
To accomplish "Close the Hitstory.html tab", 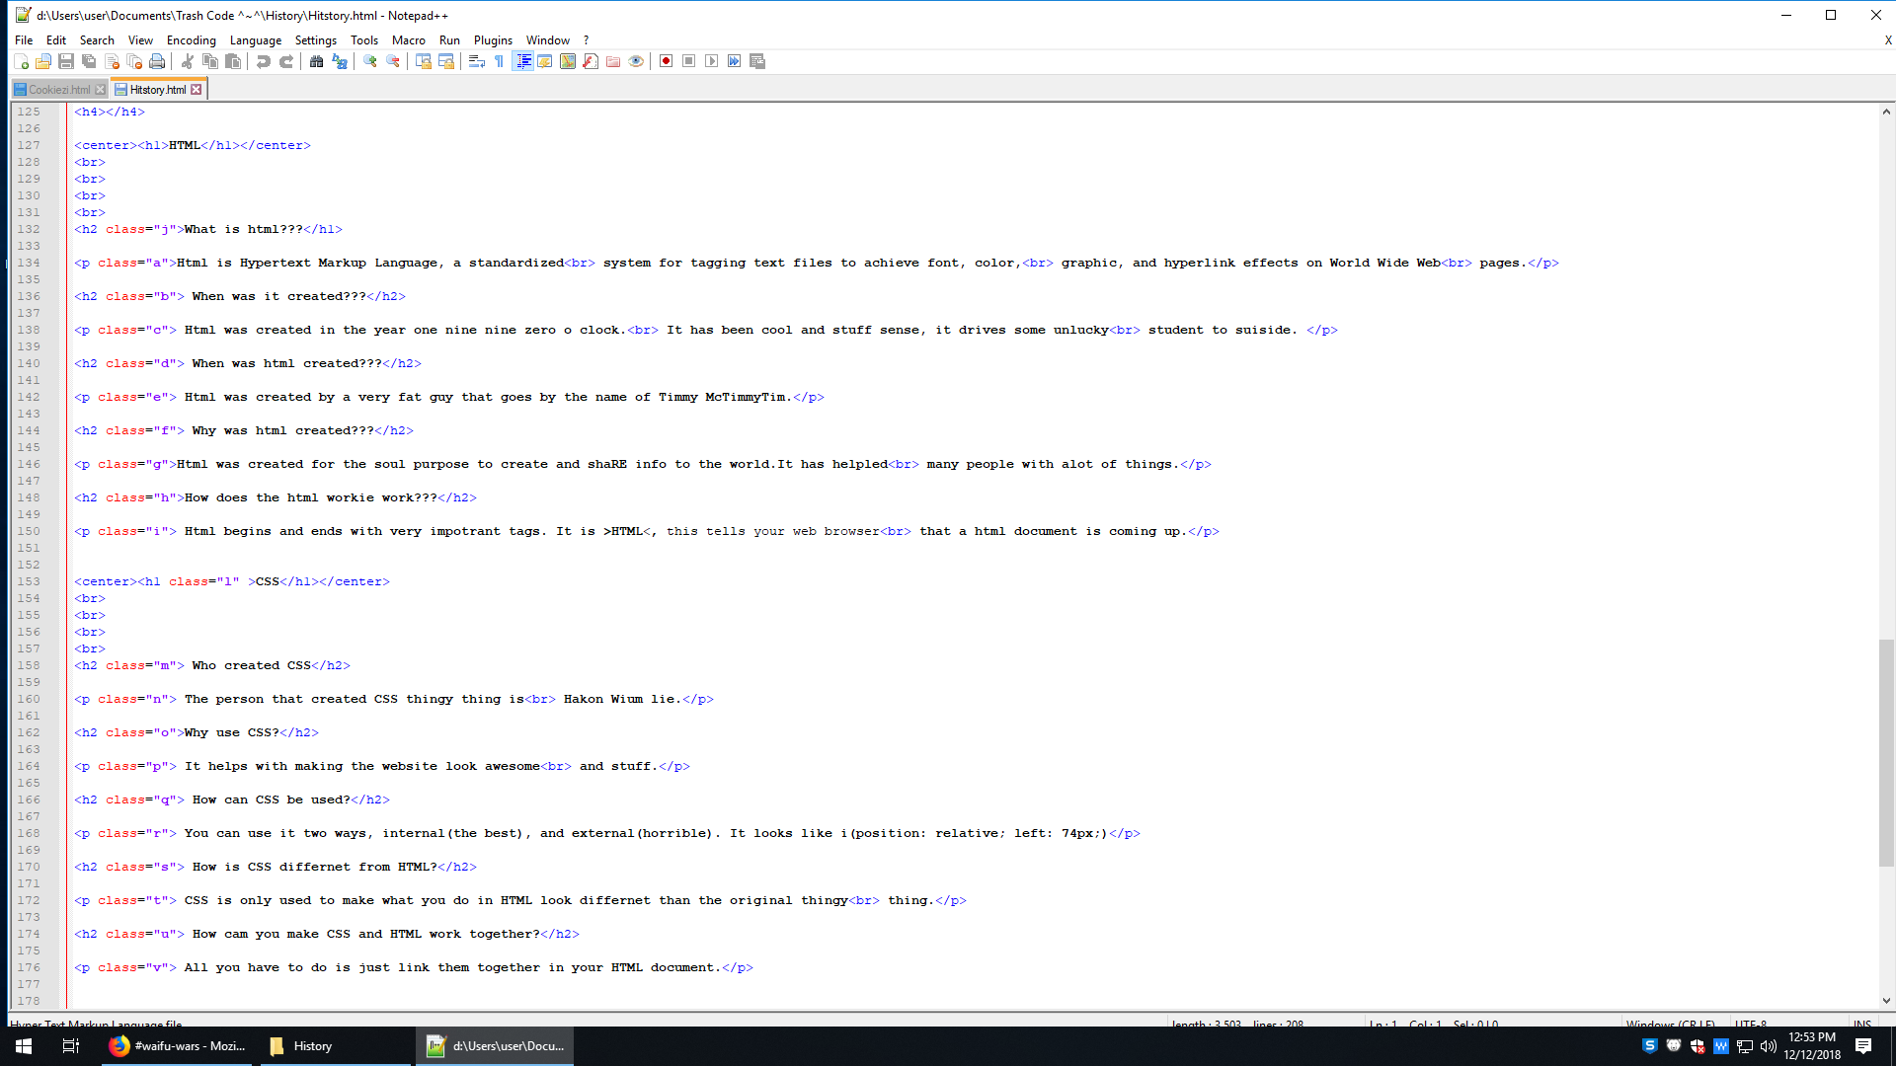I will click(x=197, y=90).
